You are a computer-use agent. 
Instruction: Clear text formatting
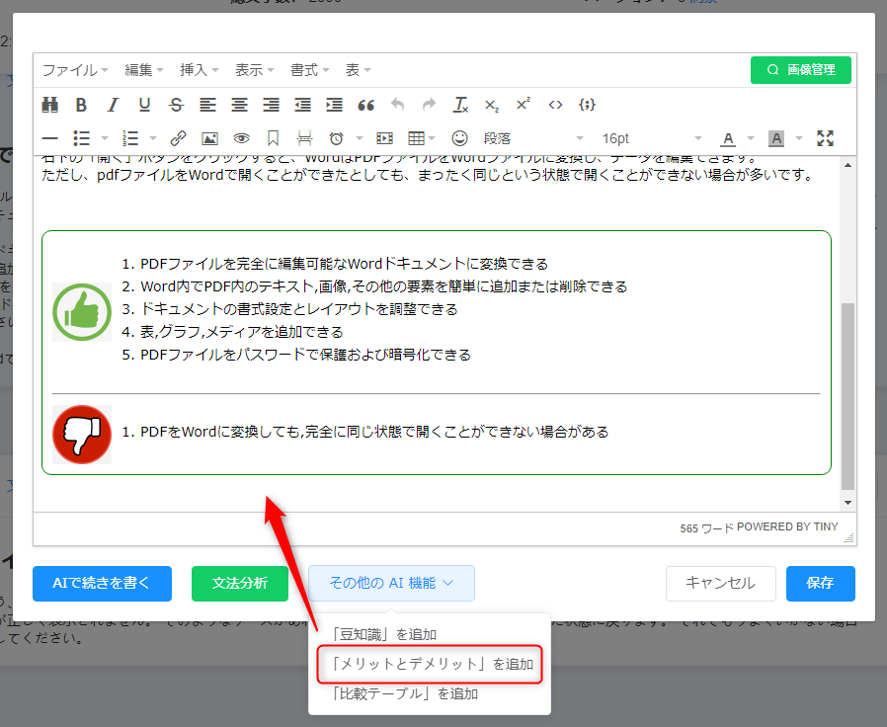461,105
